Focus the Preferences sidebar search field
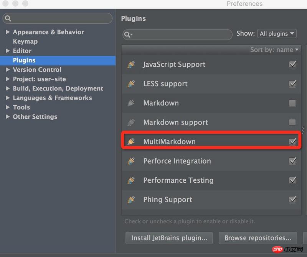The width and height of the screenshot is (307, 257). pos(59,18)
